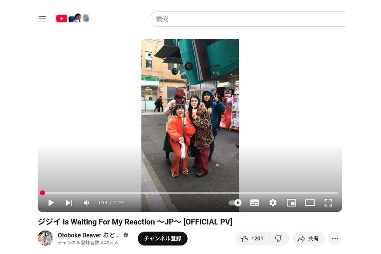381x254 pixels.
Task: Enter full screen mode
Action: tap(328, 203)
